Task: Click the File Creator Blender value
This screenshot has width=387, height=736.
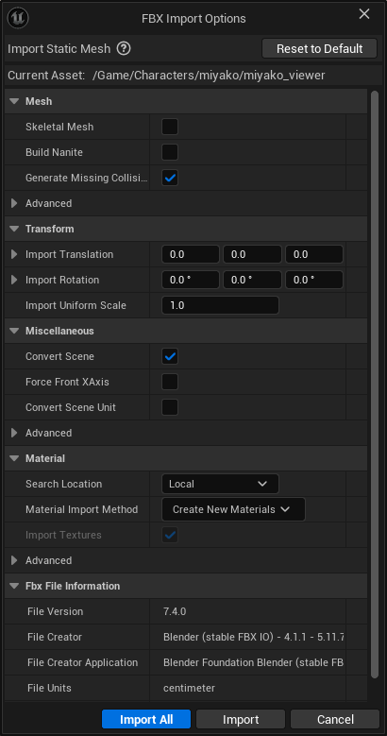Action: click(x=253, y=637)
